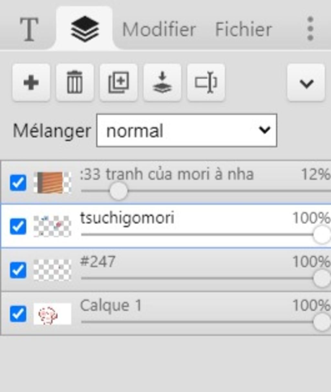Image resolution: width=331 pixels, height=392 pixels.
Task: Rename layer using text-cursor icon
Action: pos(206,83)
